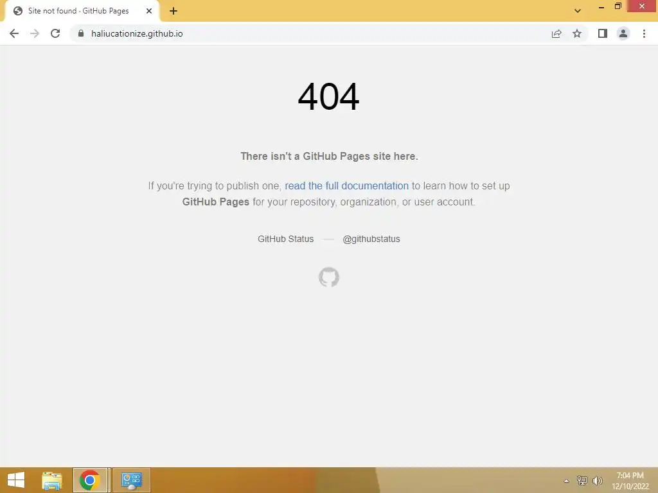Screen dimensions: 658x493
Task: Open the volume speaker tray icon
Action: tap(597, 481)
